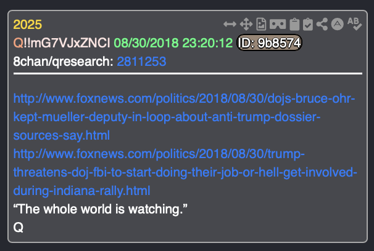Click the Q!!mG7VJxZNCI tripcode name
The image size is (374, 251).
(x=62, y=43)
